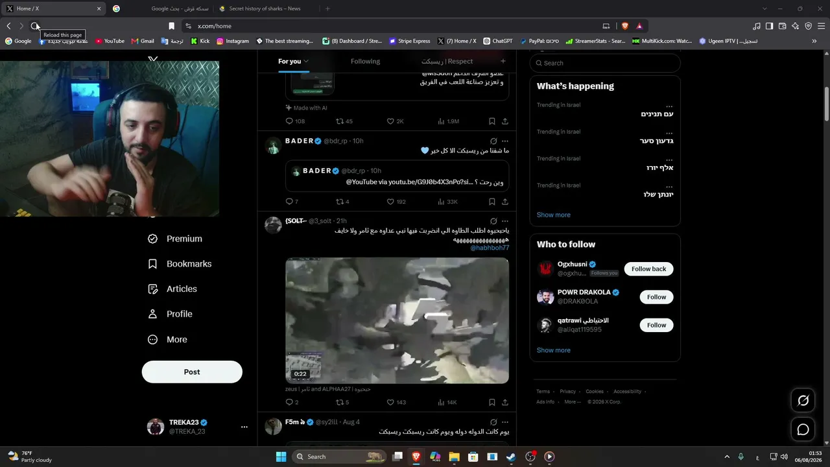The height and width of the screenshot is (467, 830).
Task: Follow POWR DRAKOLA
Action: [656, 297]
